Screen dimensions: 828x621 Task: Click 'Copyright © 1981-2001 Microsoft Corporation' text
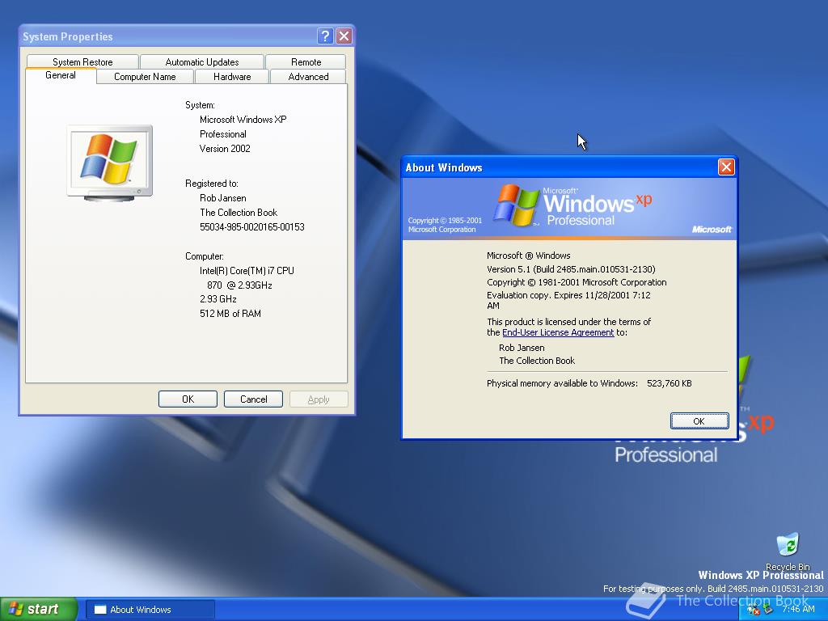click(577, 282)
